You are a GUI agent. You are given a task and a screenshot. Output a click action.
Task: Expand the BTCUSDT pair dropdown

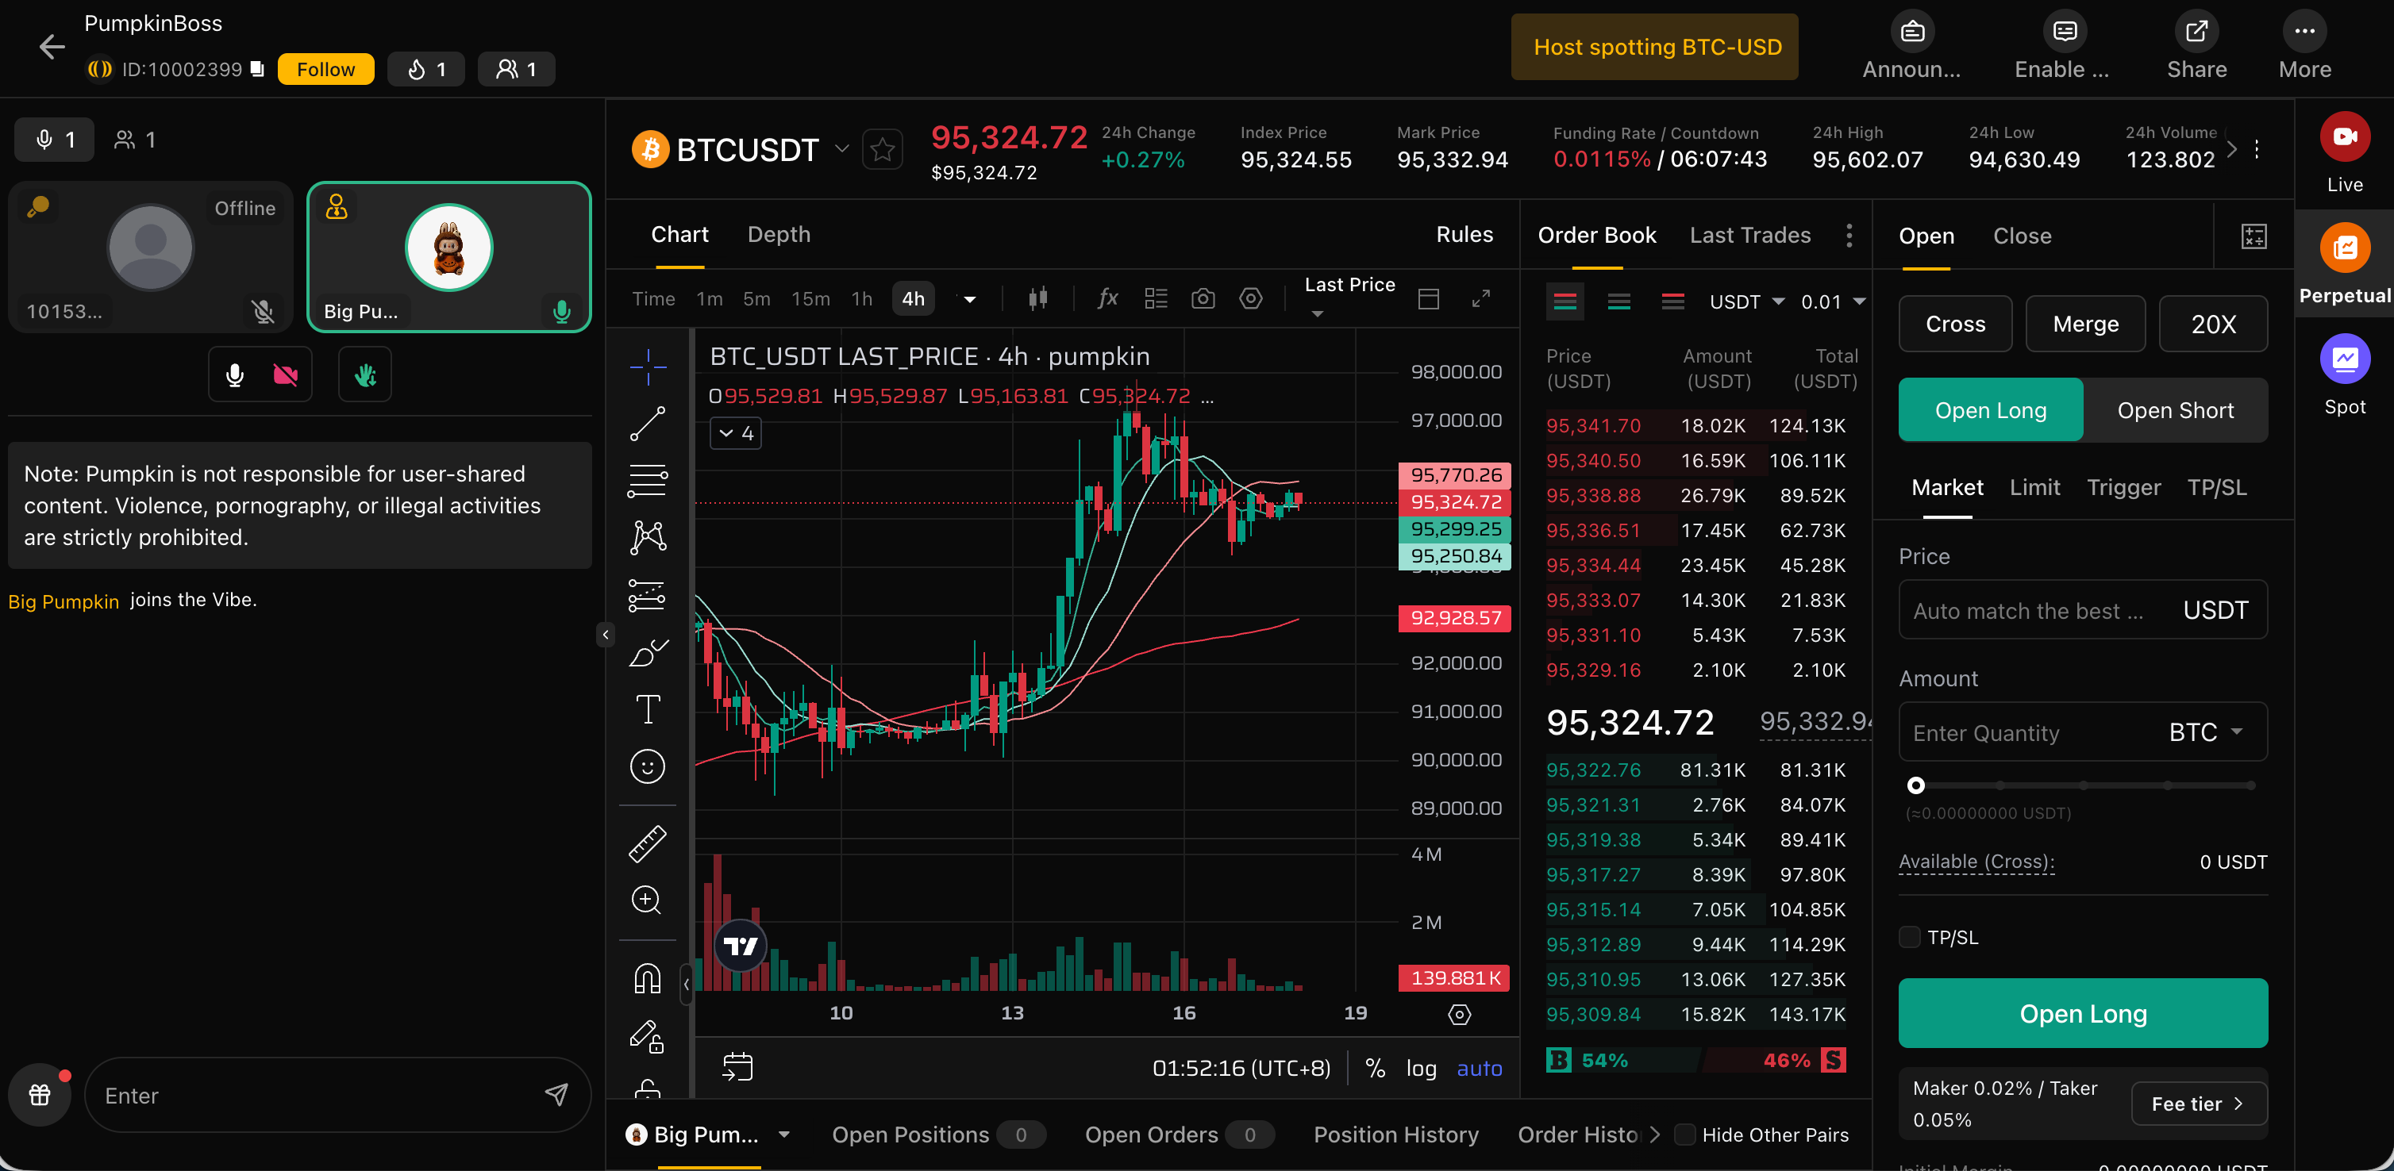(842, 148)
